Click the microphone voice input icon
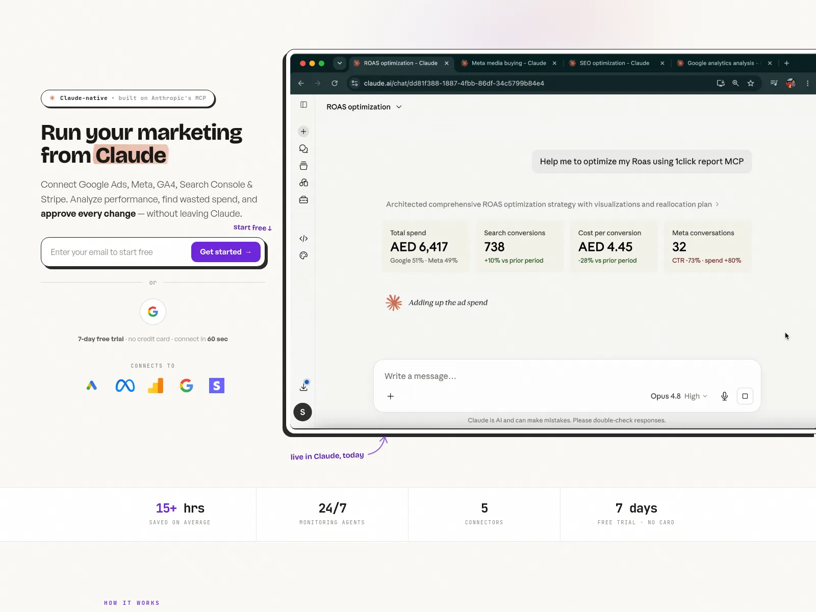 point(724,396)
